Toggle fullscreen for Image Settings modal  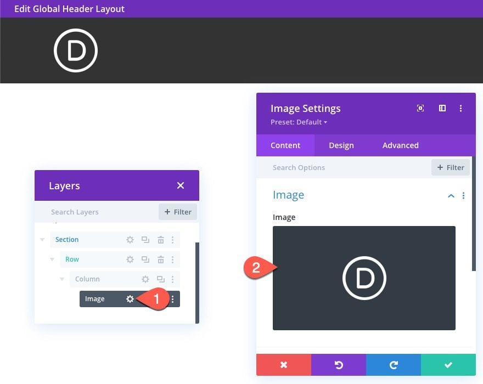point(420,109)
